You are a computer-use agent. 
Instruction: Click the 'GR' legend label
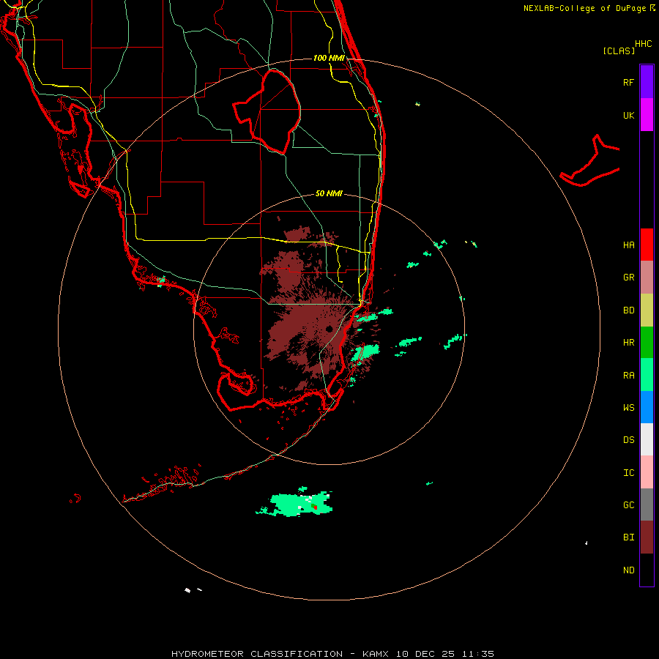pyautogui.click(x=628, y=278)
